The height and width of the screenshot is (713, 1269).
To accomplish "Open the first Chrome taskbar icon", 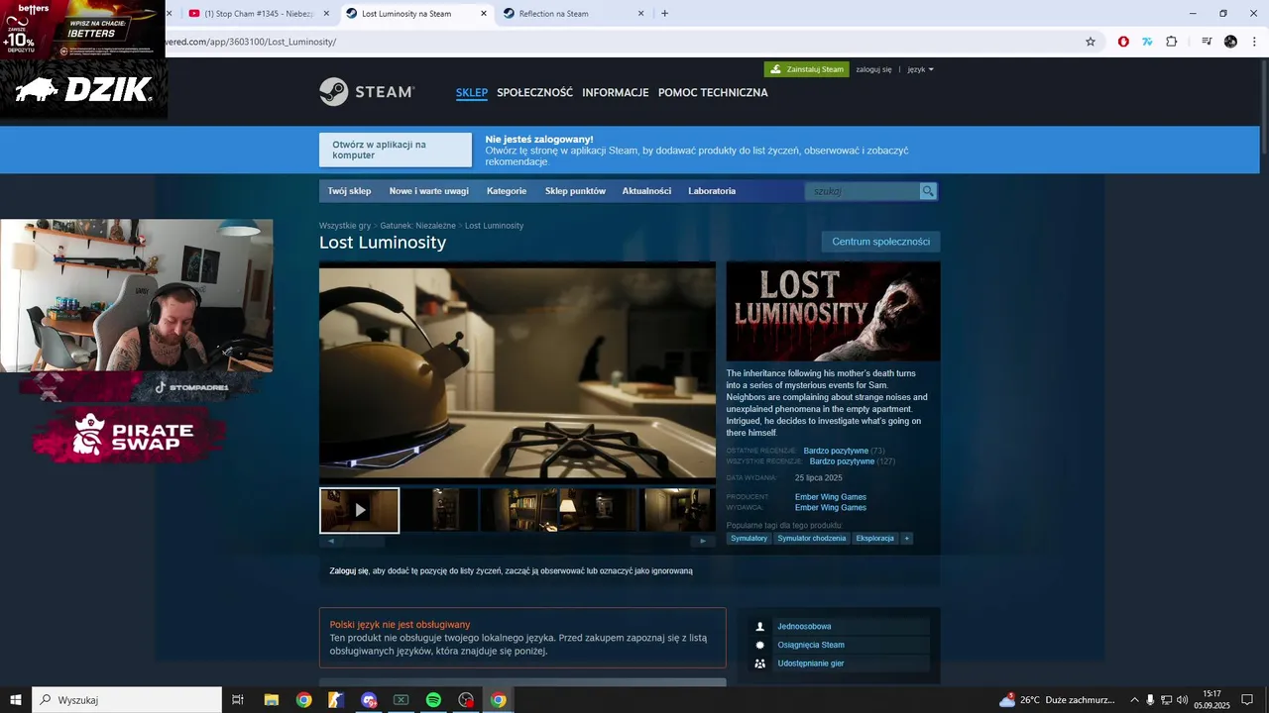I will (x=303, y=700).
